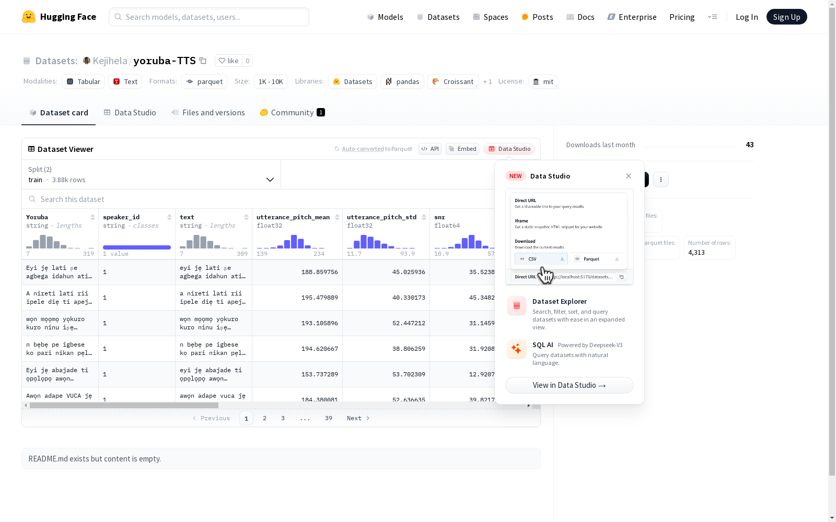Open Docs in the top navigation
836x522 pixels.
click(x=580, y=17)
